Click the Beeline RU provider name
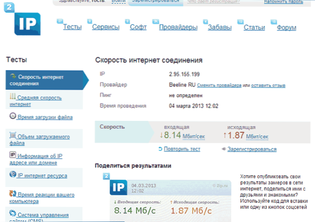This screenshot has height=222, width=315. pyautogui.click(x=182, y=85)
